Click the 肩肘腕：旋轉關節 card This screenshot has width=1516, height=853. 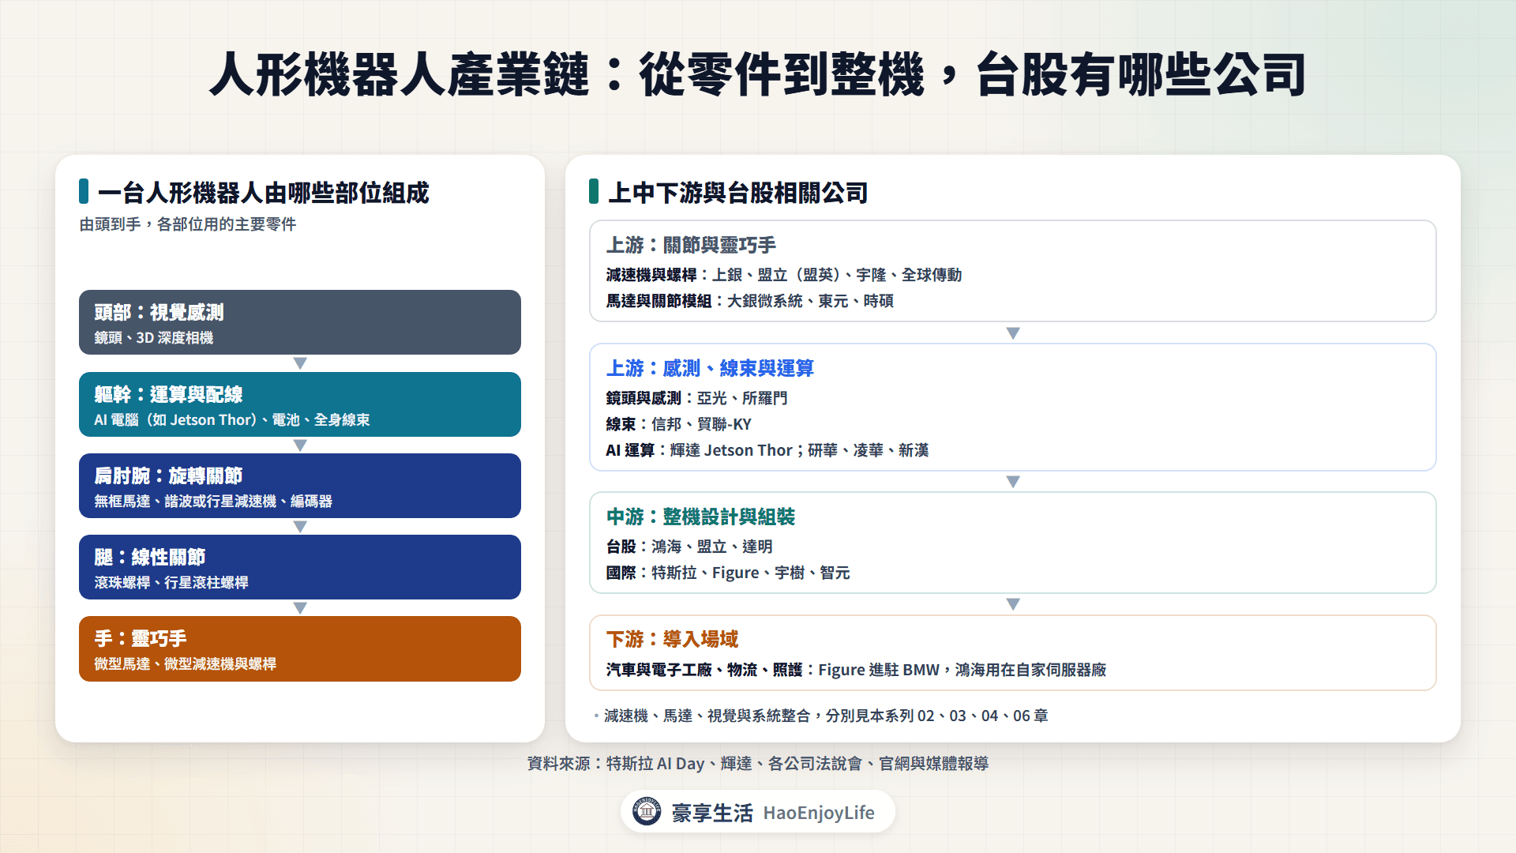tap(300, 486)
